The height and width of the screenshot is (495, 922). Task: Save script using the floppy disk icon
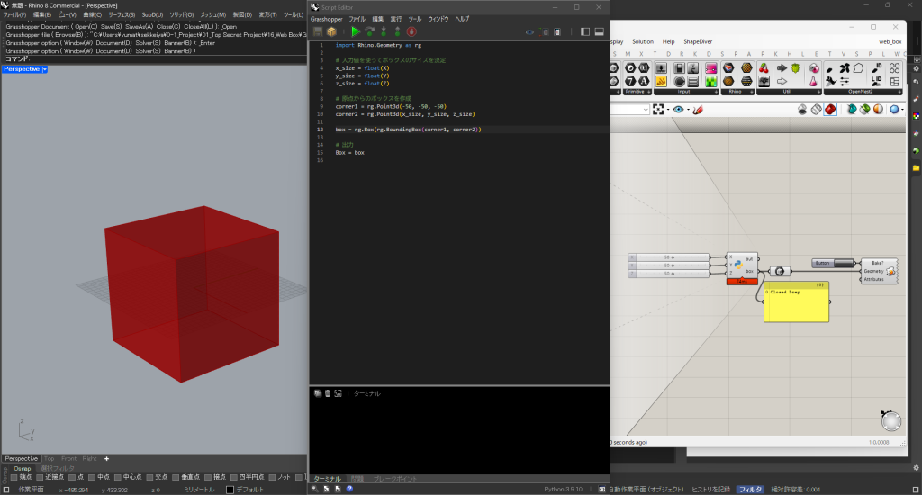[318, 31]
